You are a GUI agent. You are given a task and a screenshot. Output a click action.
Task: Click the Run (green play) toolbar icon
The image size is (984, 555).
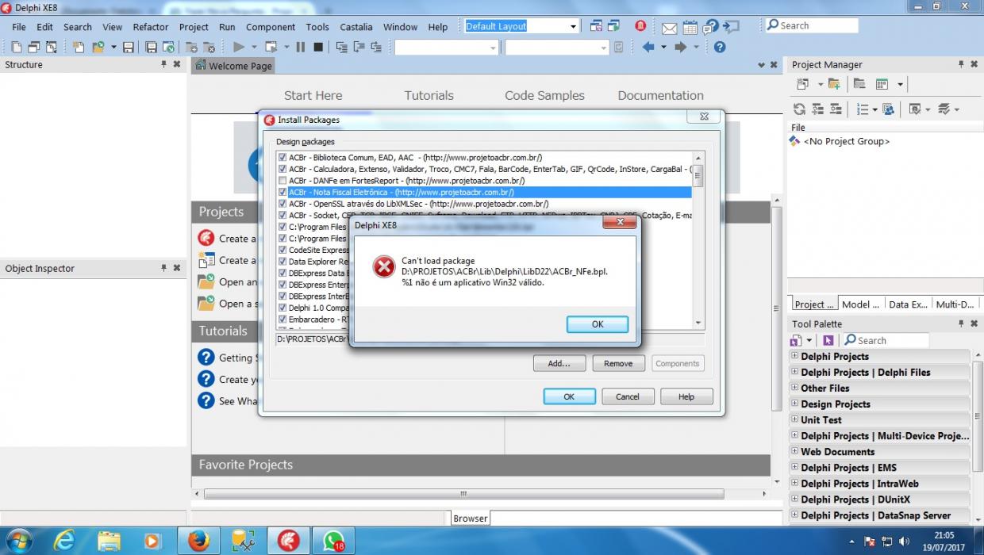(239, 48)
